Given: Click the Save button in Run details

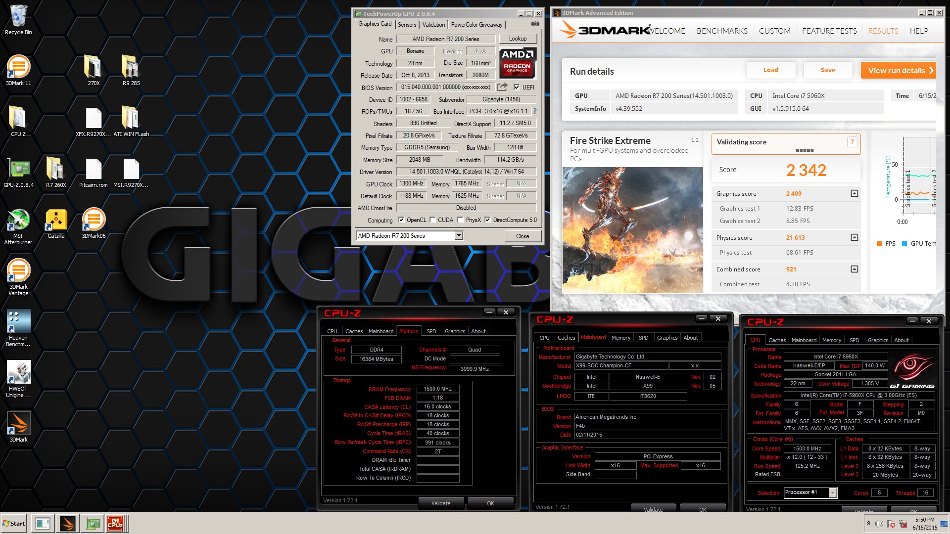Looking at the screenshot, I should (828, 70).
